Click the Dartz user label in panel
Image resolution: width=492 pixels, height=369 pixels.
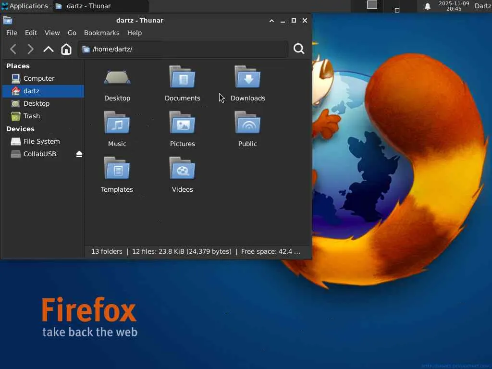[483, 6]
